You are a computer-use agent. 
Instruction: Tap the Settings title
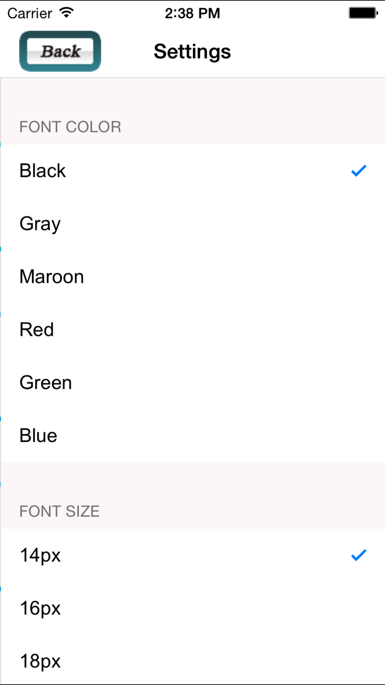(x=192, y=52)
